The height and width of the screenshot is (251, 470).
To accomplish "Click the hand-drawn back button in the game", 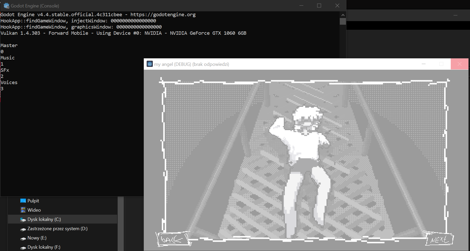I will point(173,239).
